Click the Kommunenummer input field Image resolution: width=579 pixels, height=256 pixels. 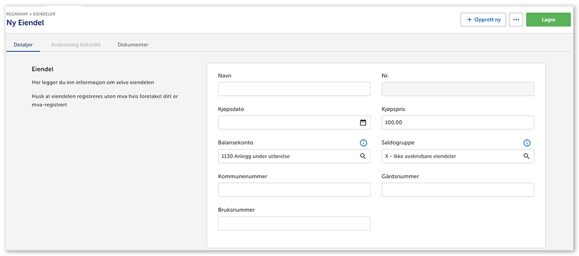pyautogui.click(x=294, y=190)
